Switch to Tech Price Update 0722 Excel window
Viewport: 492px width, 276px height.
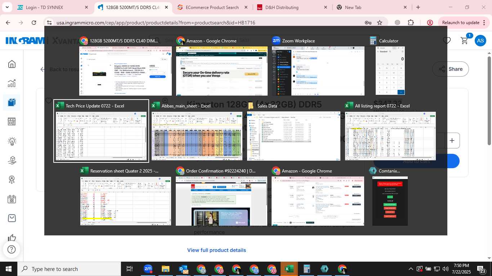pos(101,131)
